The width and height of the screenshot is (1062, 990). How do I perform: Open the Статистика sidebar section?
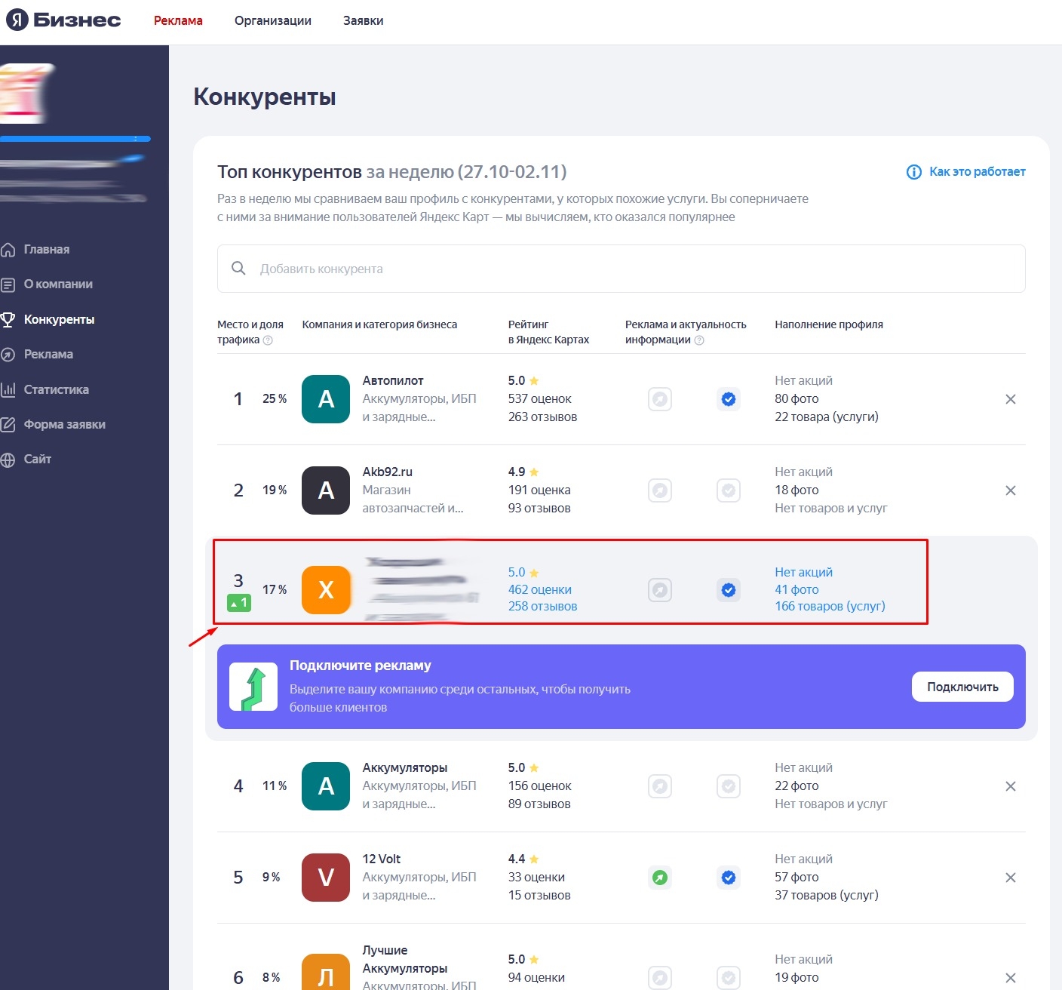pos(56,390)
